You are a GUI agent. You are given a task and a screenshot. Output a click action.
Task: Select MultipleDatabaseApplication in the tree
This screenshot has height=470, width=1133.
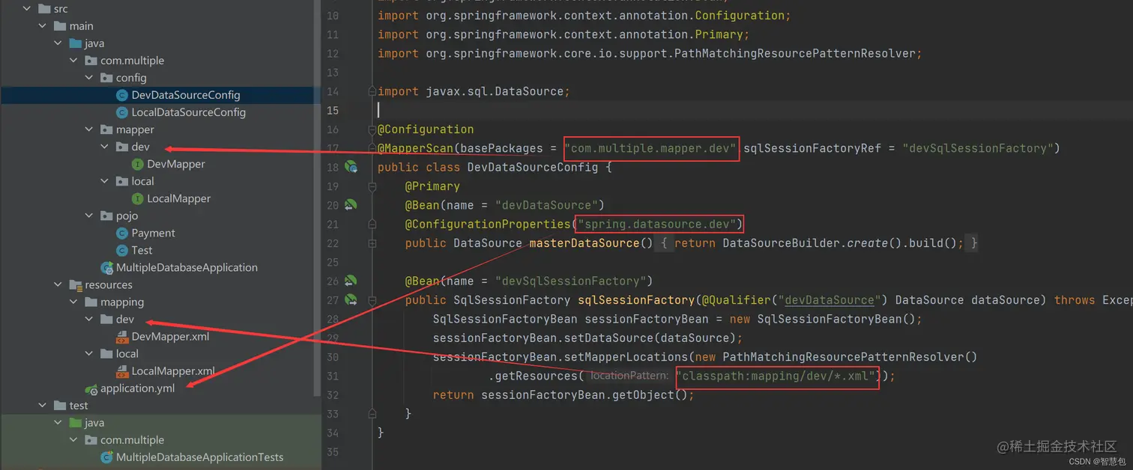187,267
